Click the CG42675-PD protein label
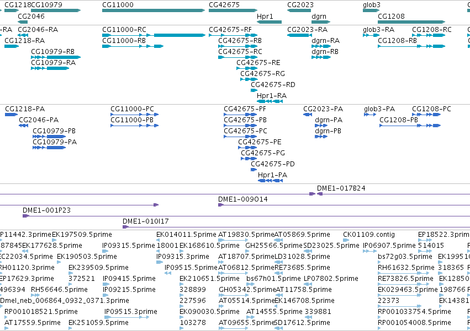470x331 pixels. 273,164
